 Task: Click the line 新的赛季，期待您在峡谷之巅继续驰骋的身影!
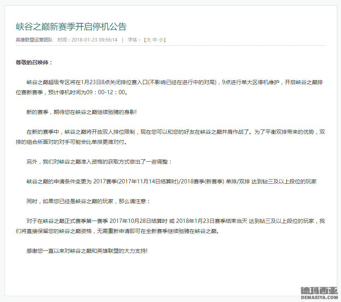[x=81, y=112]
